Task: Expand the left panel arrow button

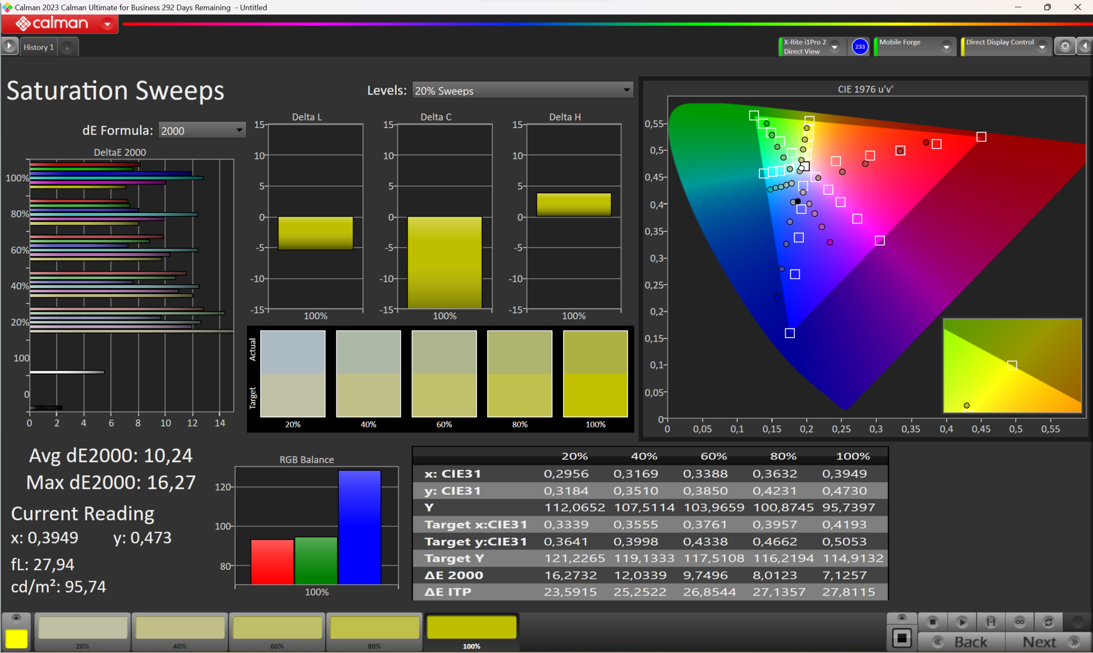Action: pyautogui.click(x=10, y=47)
